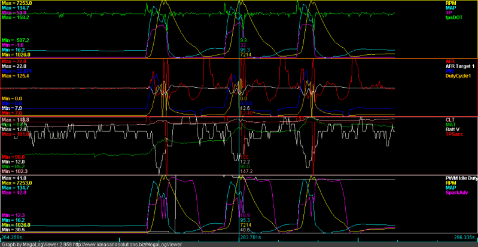Click the 'Min = -1.0' readout
The height and width of the screenshot is (247, 478).
click(x=13, y=45)
